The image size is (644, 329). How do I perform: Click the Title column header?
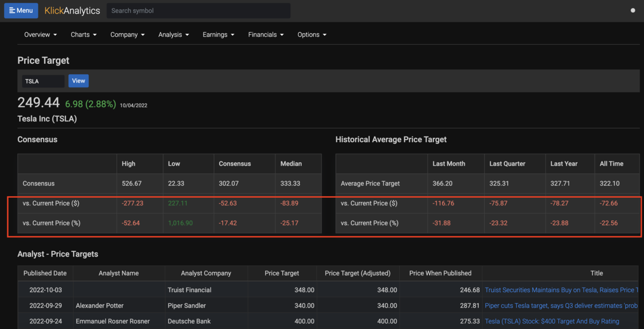pyautogui.click(x=596, y=273)
